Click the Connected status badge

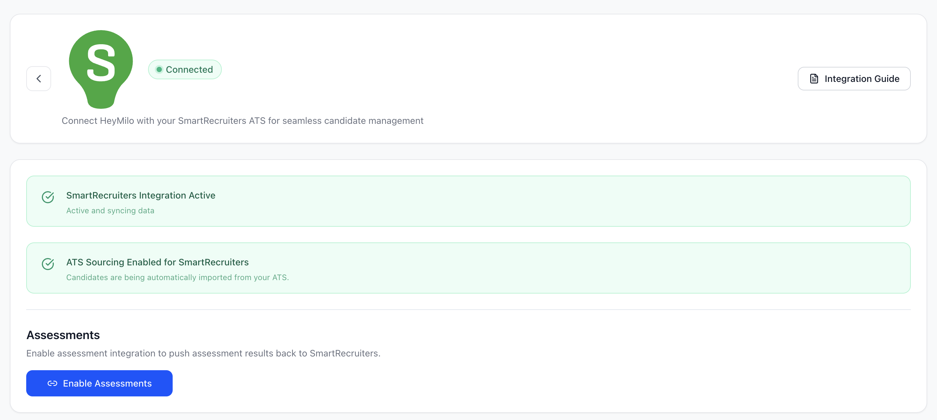click(185, 69)
